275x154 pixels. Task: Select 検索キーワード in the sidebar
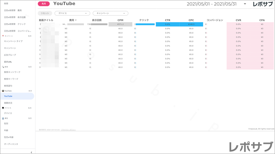[11, 79]
